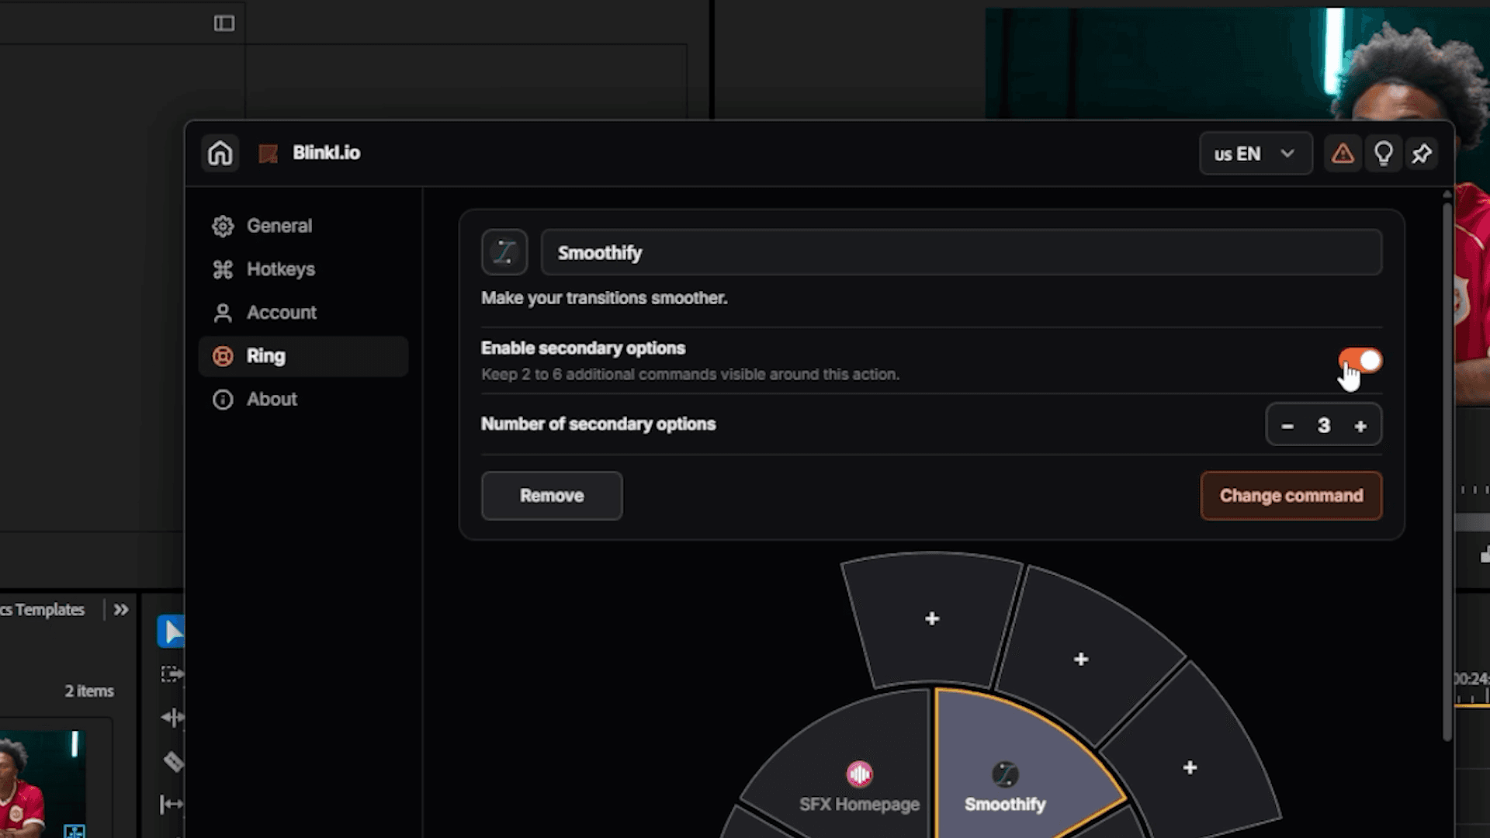Open the warning triangle alert icon

(1343, 154)
